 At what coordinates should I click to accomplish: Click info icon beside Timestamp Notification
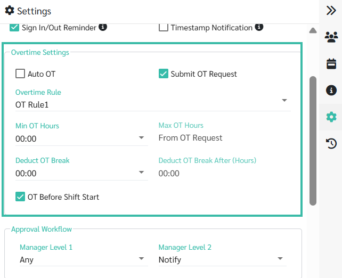pos(259,27)
